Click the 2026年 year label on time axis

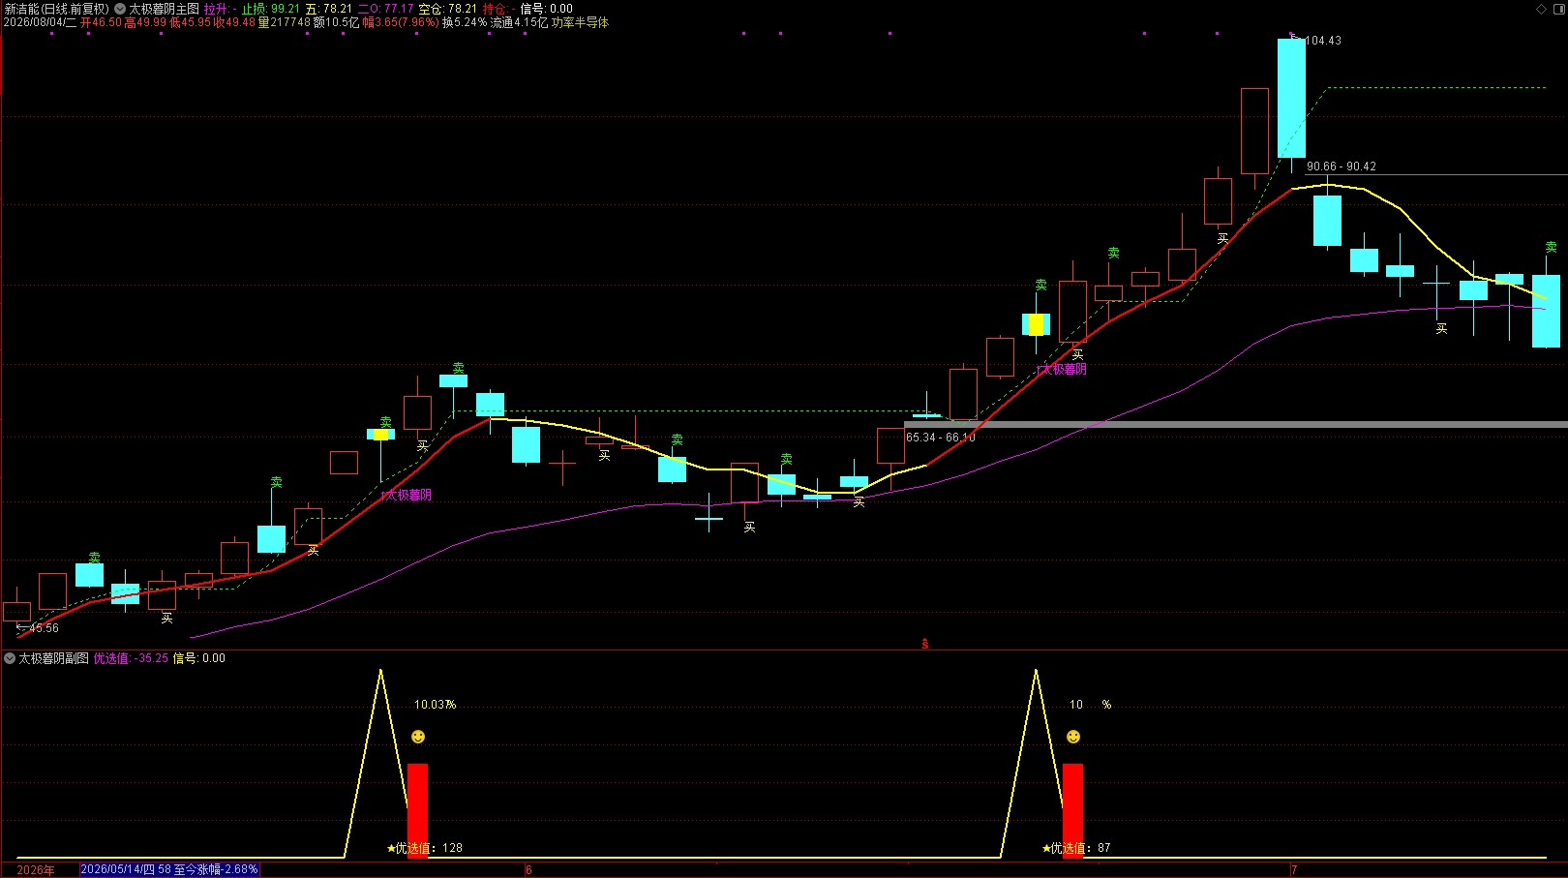36,870
